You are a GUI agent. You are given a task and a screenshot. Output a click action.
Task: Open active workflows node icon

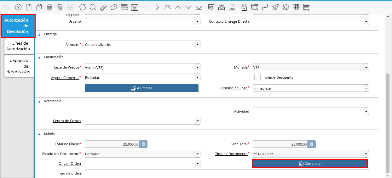click(265, 7)
